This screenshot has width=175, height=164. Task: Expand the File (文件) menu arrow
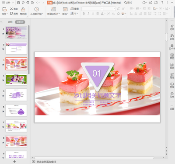point(13,3)
